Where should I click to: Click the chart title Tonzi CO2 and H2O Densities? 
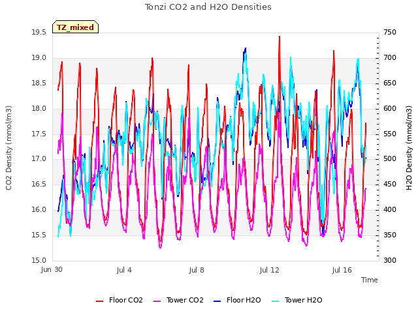[208, 7]
